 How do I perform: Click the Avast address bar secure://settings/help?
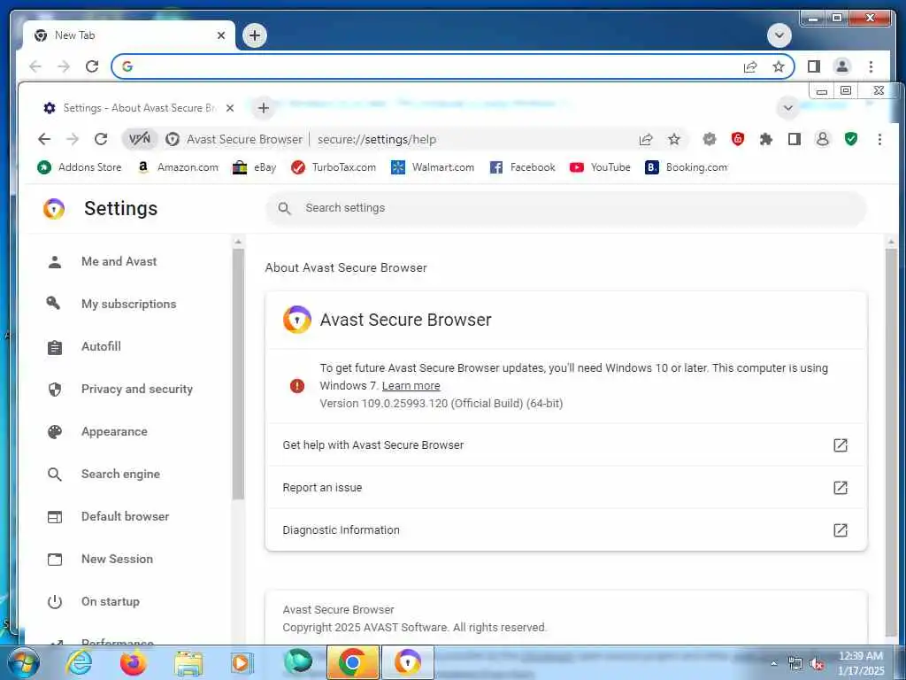377,139
